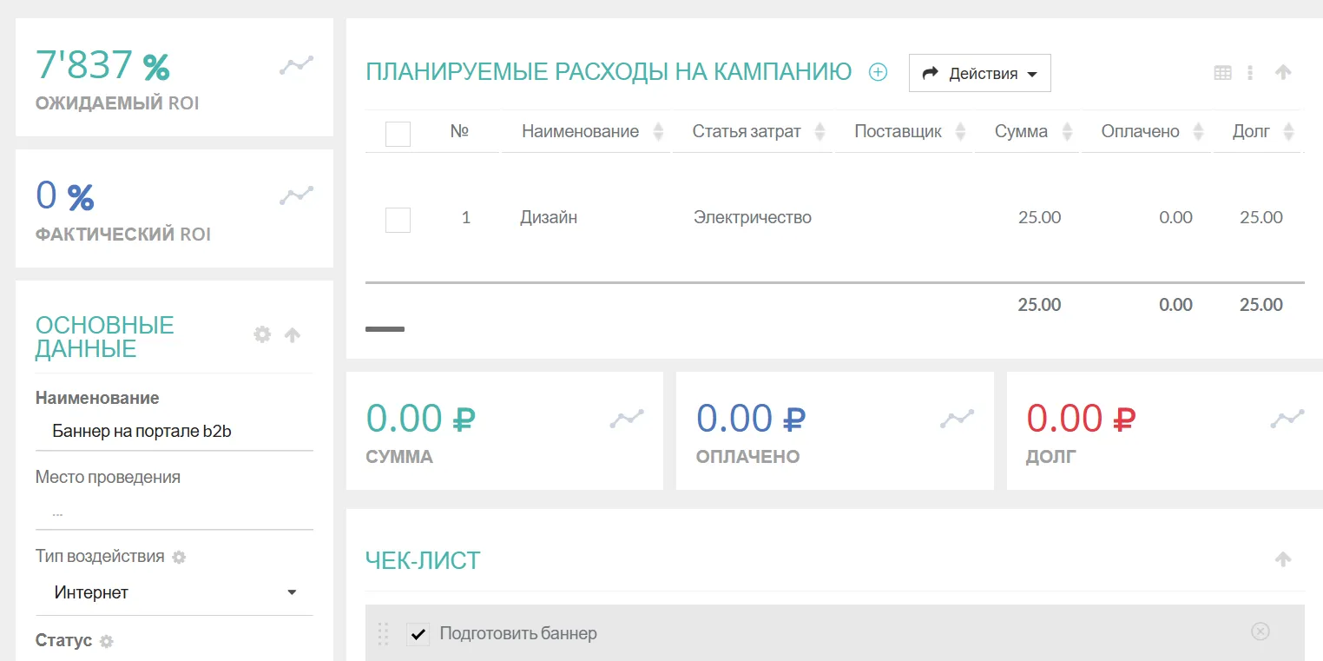The width and height of the screenshot is (1323, 661).
Task: Add a new planned campaign expense
Action: click(x=878, y=72)
